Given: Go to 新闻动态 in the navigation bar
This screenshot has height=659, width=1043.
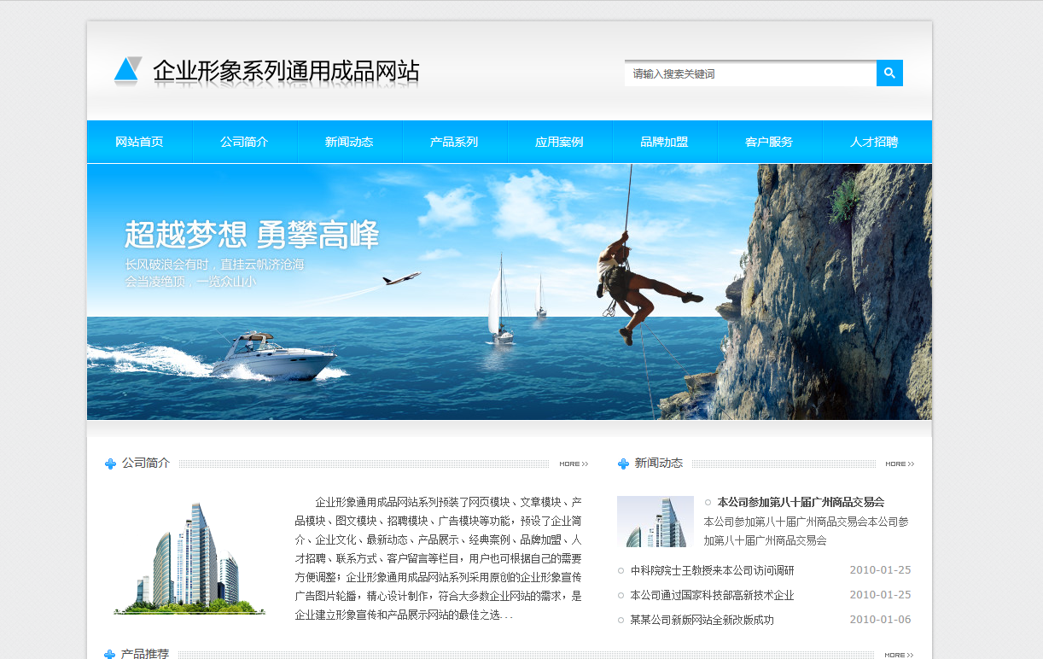Looking at the screenshot, I should (349, 142).
